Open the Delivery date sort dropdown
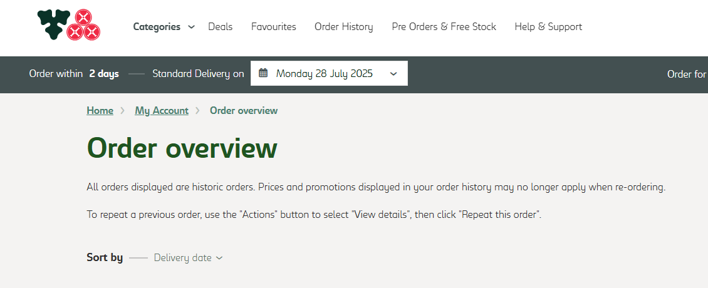The height and width of the screenshot is (288, 708). tap(189, 258)
